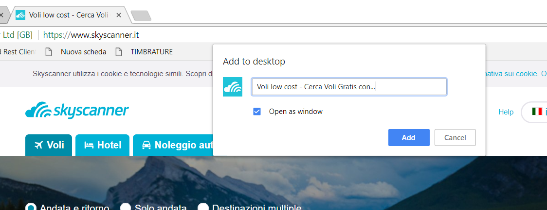Open the Help link

click(506, 112)
